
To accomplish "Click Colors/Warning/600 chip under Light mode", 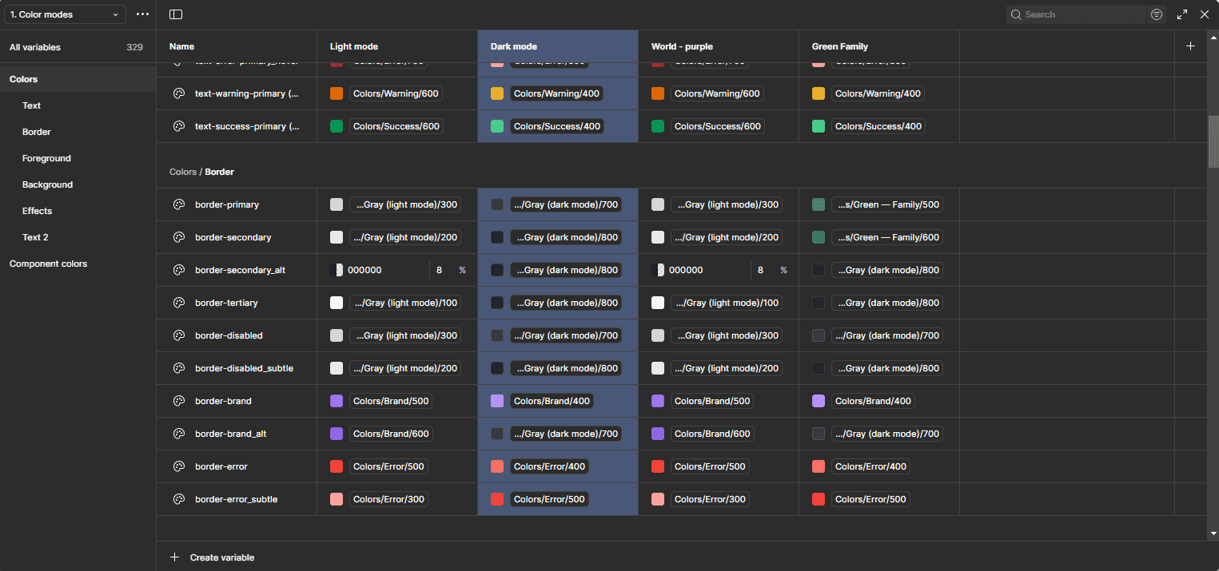I will (396, 93).
